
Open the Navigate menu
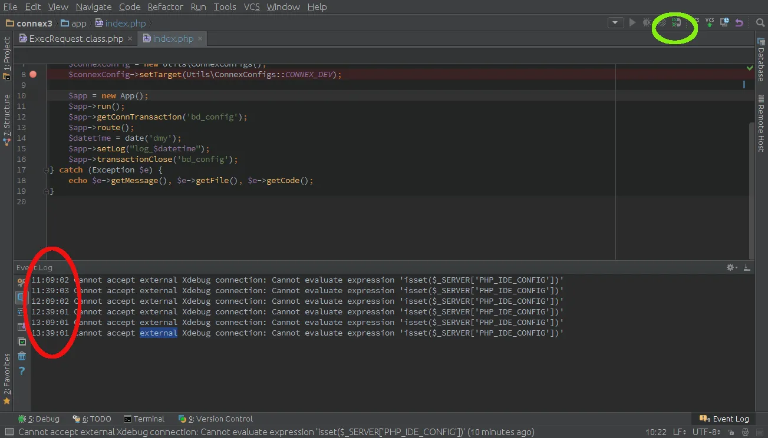point(94,7)
